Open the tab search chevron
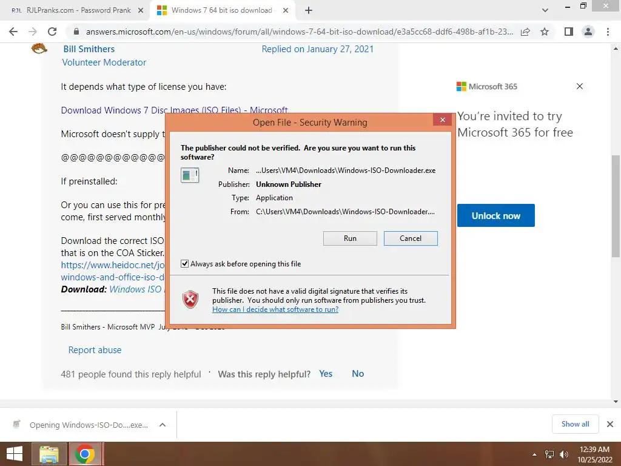621x466 pixels. tap(545, 10)
